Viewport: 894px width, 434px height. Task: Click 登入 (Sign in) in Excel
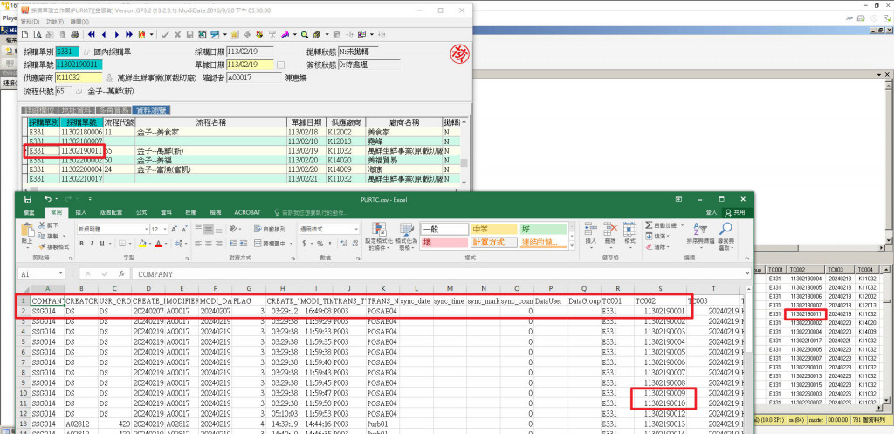pyautogui.click(x=711, y=212)
